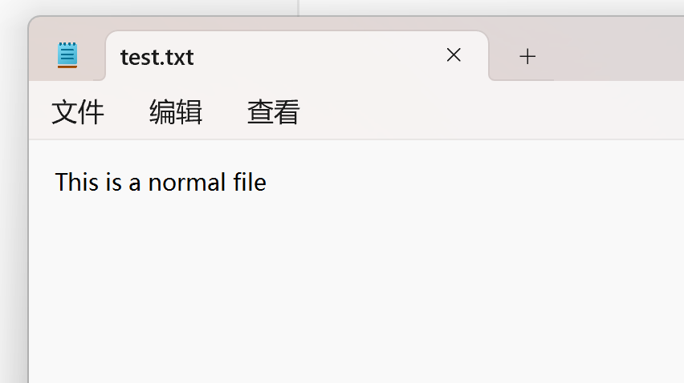Place cursor in the word "normal"
Image resolution: width=684 pixels, height=383 pixels.
(187, 182)
